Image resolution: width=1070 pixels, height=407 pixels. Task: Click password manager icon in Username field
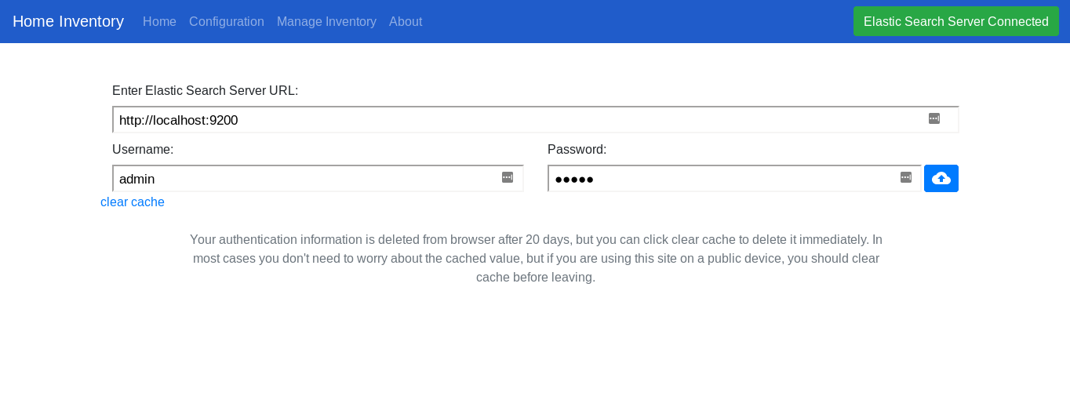pyautogui.click(x=508, y=177)
